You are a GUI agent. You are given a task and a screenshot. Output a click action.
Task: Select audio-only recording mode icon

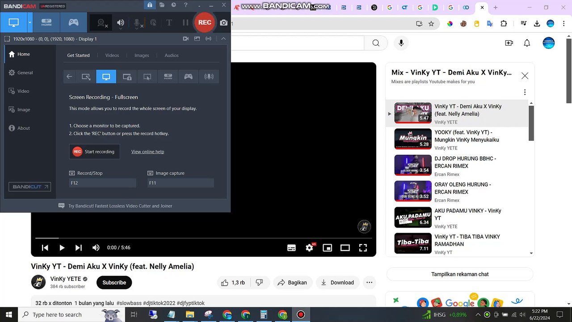click(x=209, y=76)
